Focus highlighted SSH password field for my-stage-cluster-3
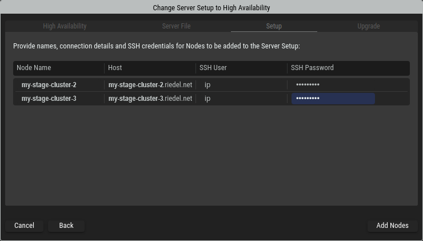Screen dimensions: 423x241 click(333, 99)
